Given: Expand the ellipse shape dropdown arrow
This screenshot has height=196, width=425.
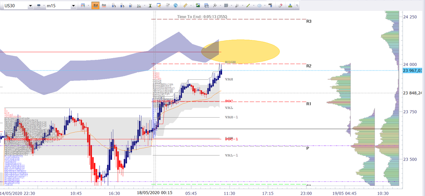Looking at the screenshot, I should (x=265, y=6).
